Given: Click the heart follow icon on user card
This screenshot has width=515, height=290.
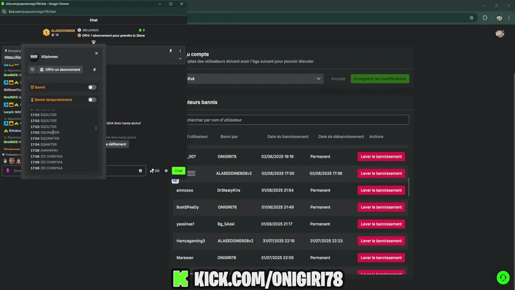Looking at the screenshot, I should [x=33, y=70].
